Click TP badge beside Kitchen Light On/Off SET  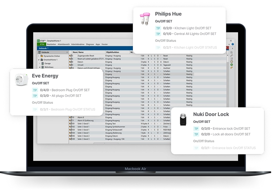158,28
